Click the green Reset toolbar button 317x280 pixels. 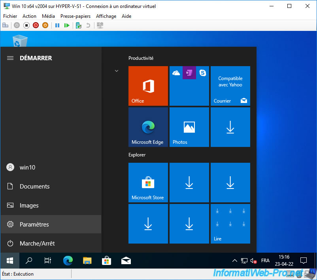67,25
